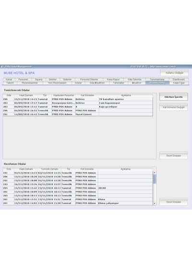Open the Personel Ödeme tab
The width and height of the screenshot is (192, 274).
pos(89,79)
